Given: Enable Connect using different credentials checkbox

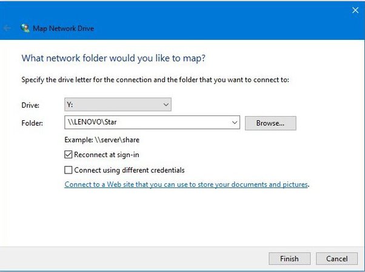Looking at the screenshot, I should coord(69,170).
